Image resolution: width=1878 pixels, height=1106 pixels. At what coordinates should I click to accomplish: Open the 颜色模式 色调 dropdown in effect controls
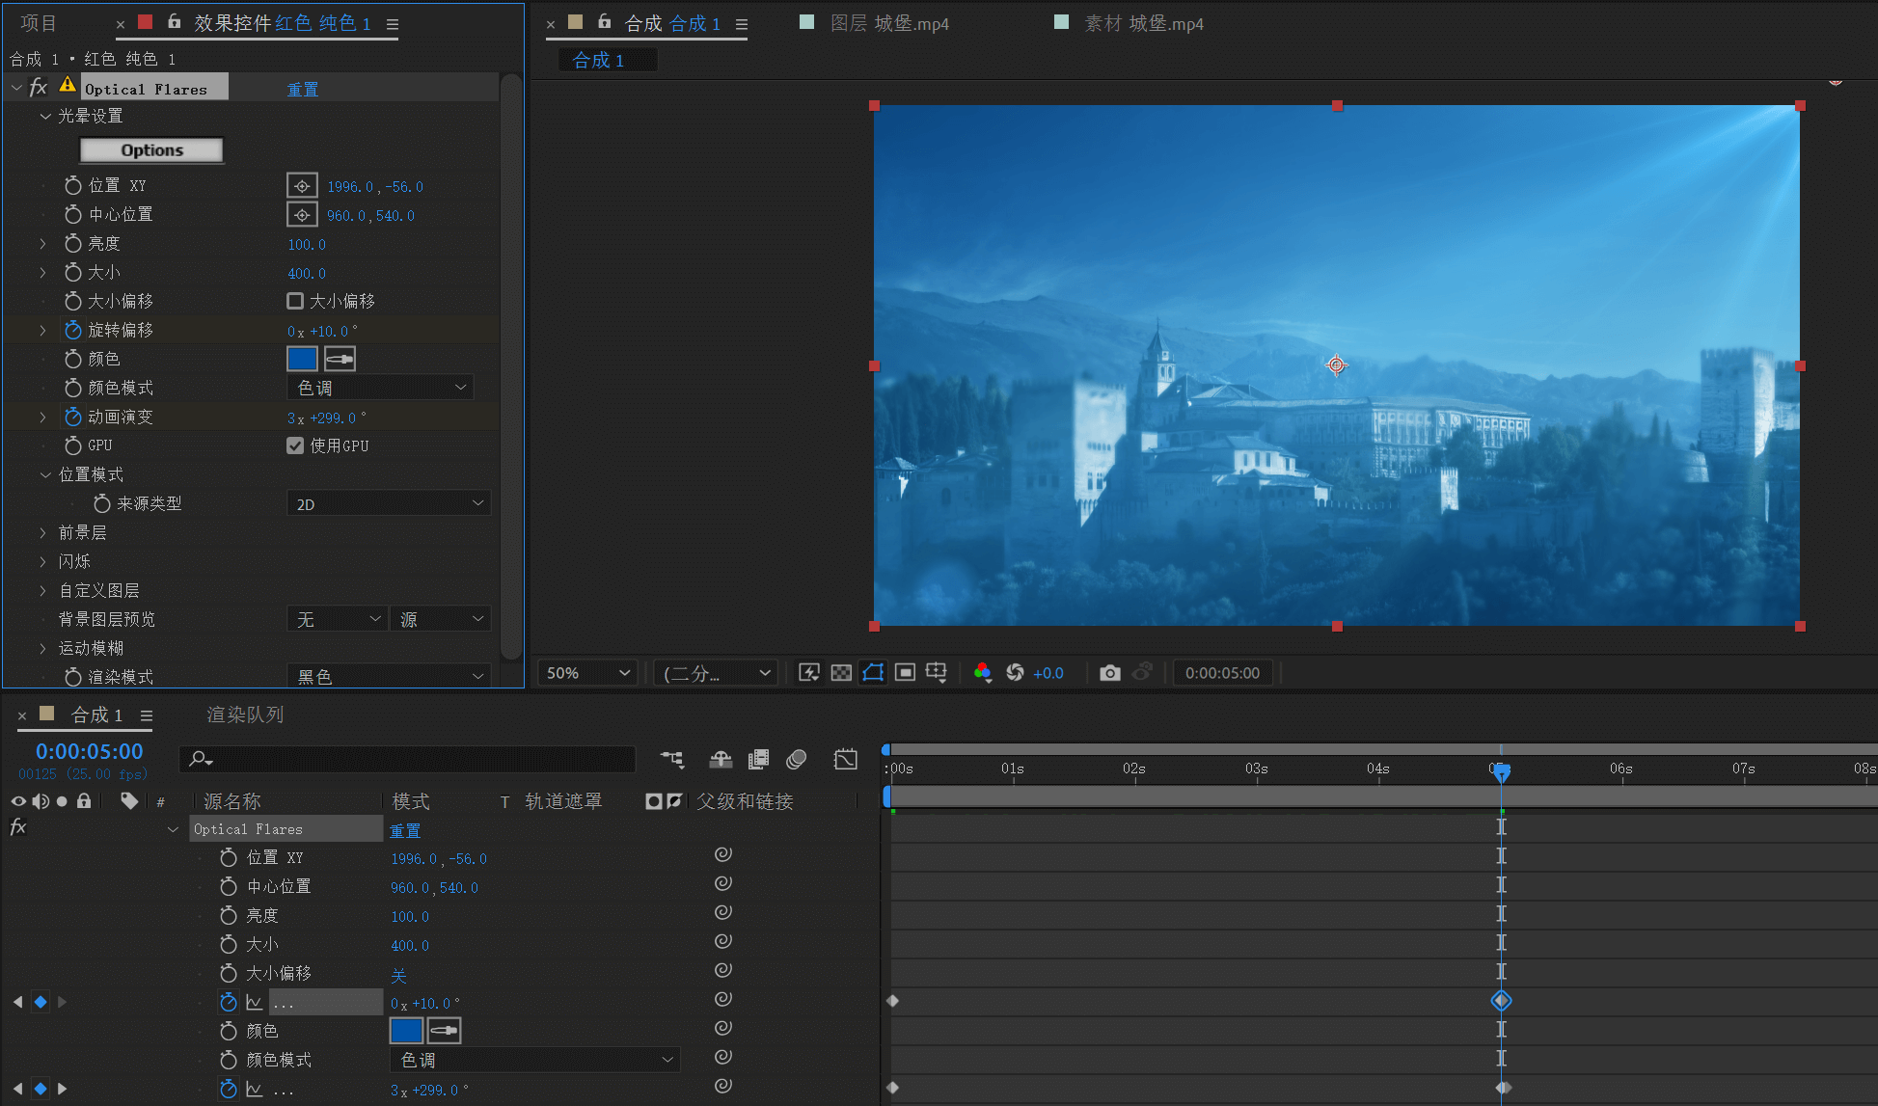pyautogui.click(x=380, y=388)
